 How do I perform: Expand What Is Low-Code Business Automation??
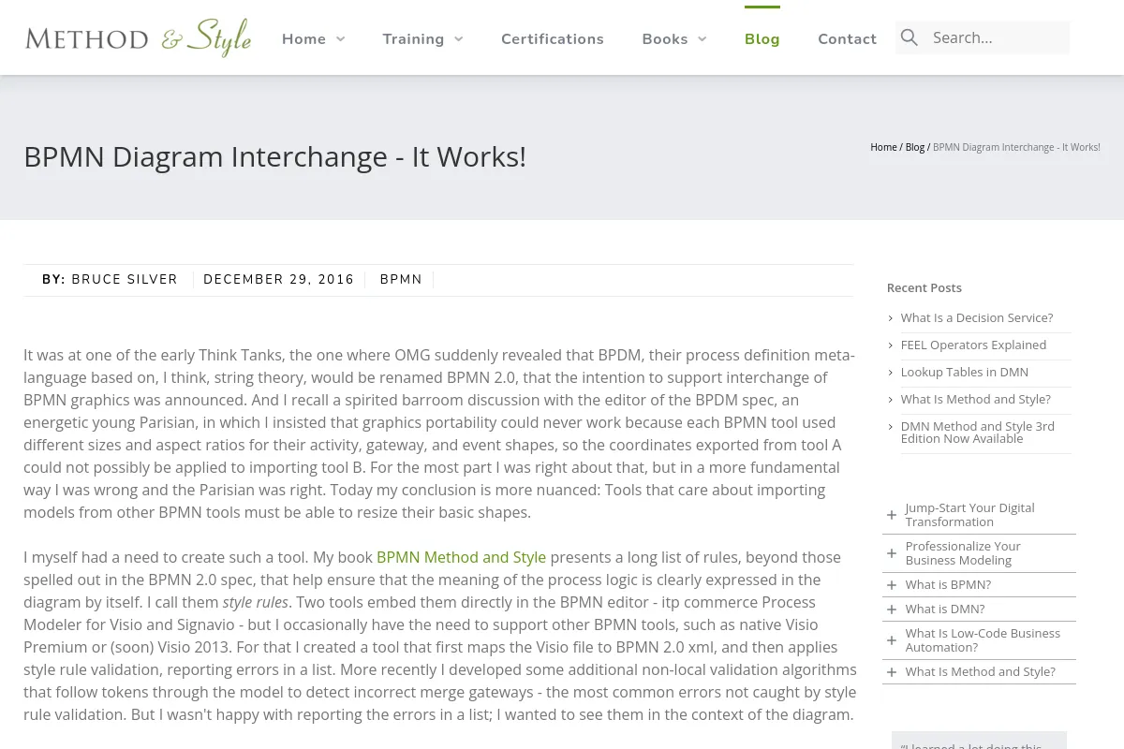[x=979, y=640]
